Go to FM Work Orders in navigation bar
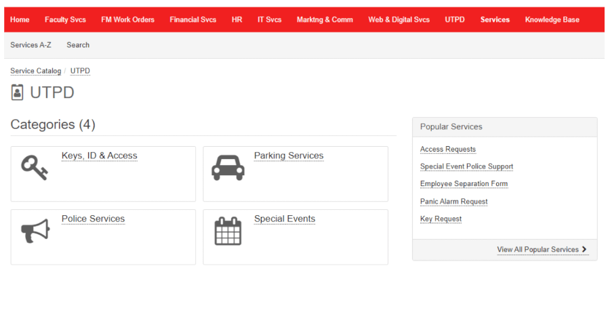This screenshot has height=312, width=610. (x=127, y=20)
